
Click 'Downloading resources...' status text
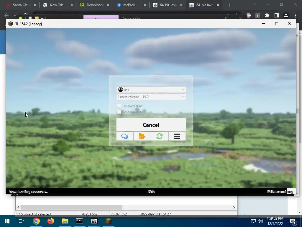coord(28,192)
